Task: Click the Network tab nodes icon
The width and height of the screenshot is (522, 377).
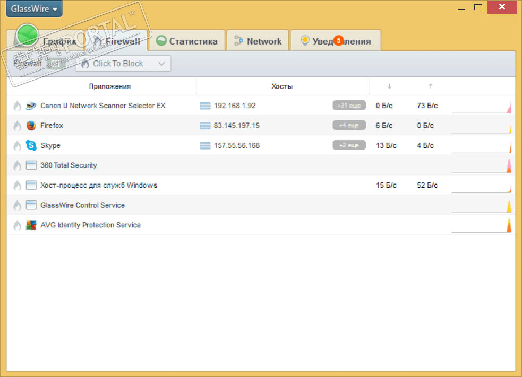Action: [x=238, y=40]
